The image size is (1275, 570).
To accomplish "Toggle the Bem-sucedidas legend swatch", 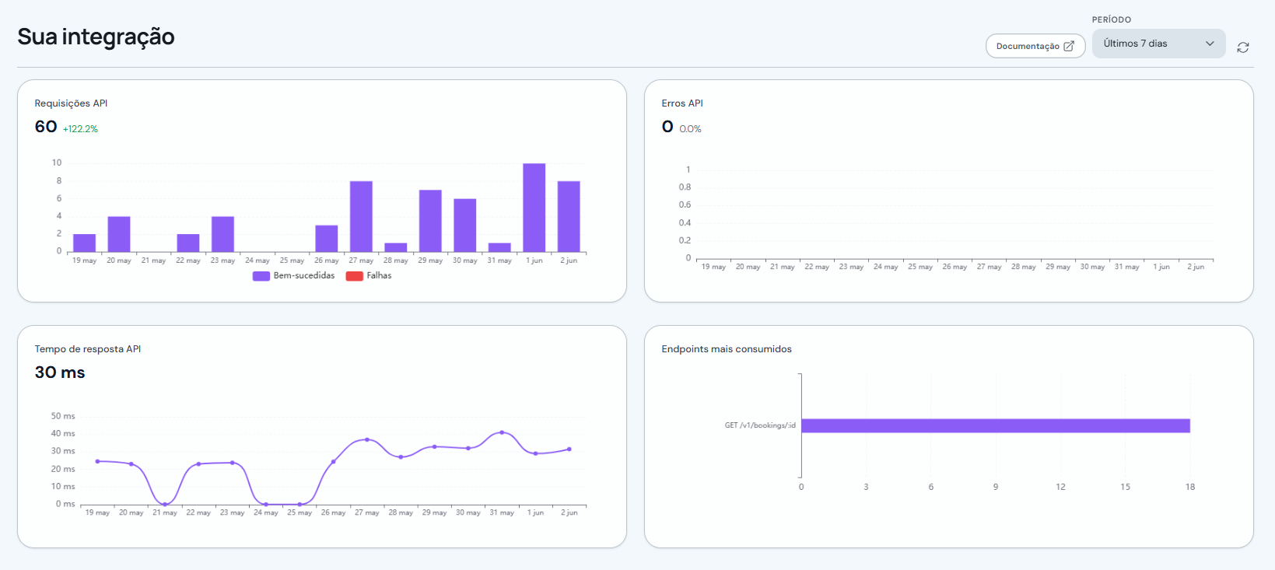I will click(x=261, y=276).
